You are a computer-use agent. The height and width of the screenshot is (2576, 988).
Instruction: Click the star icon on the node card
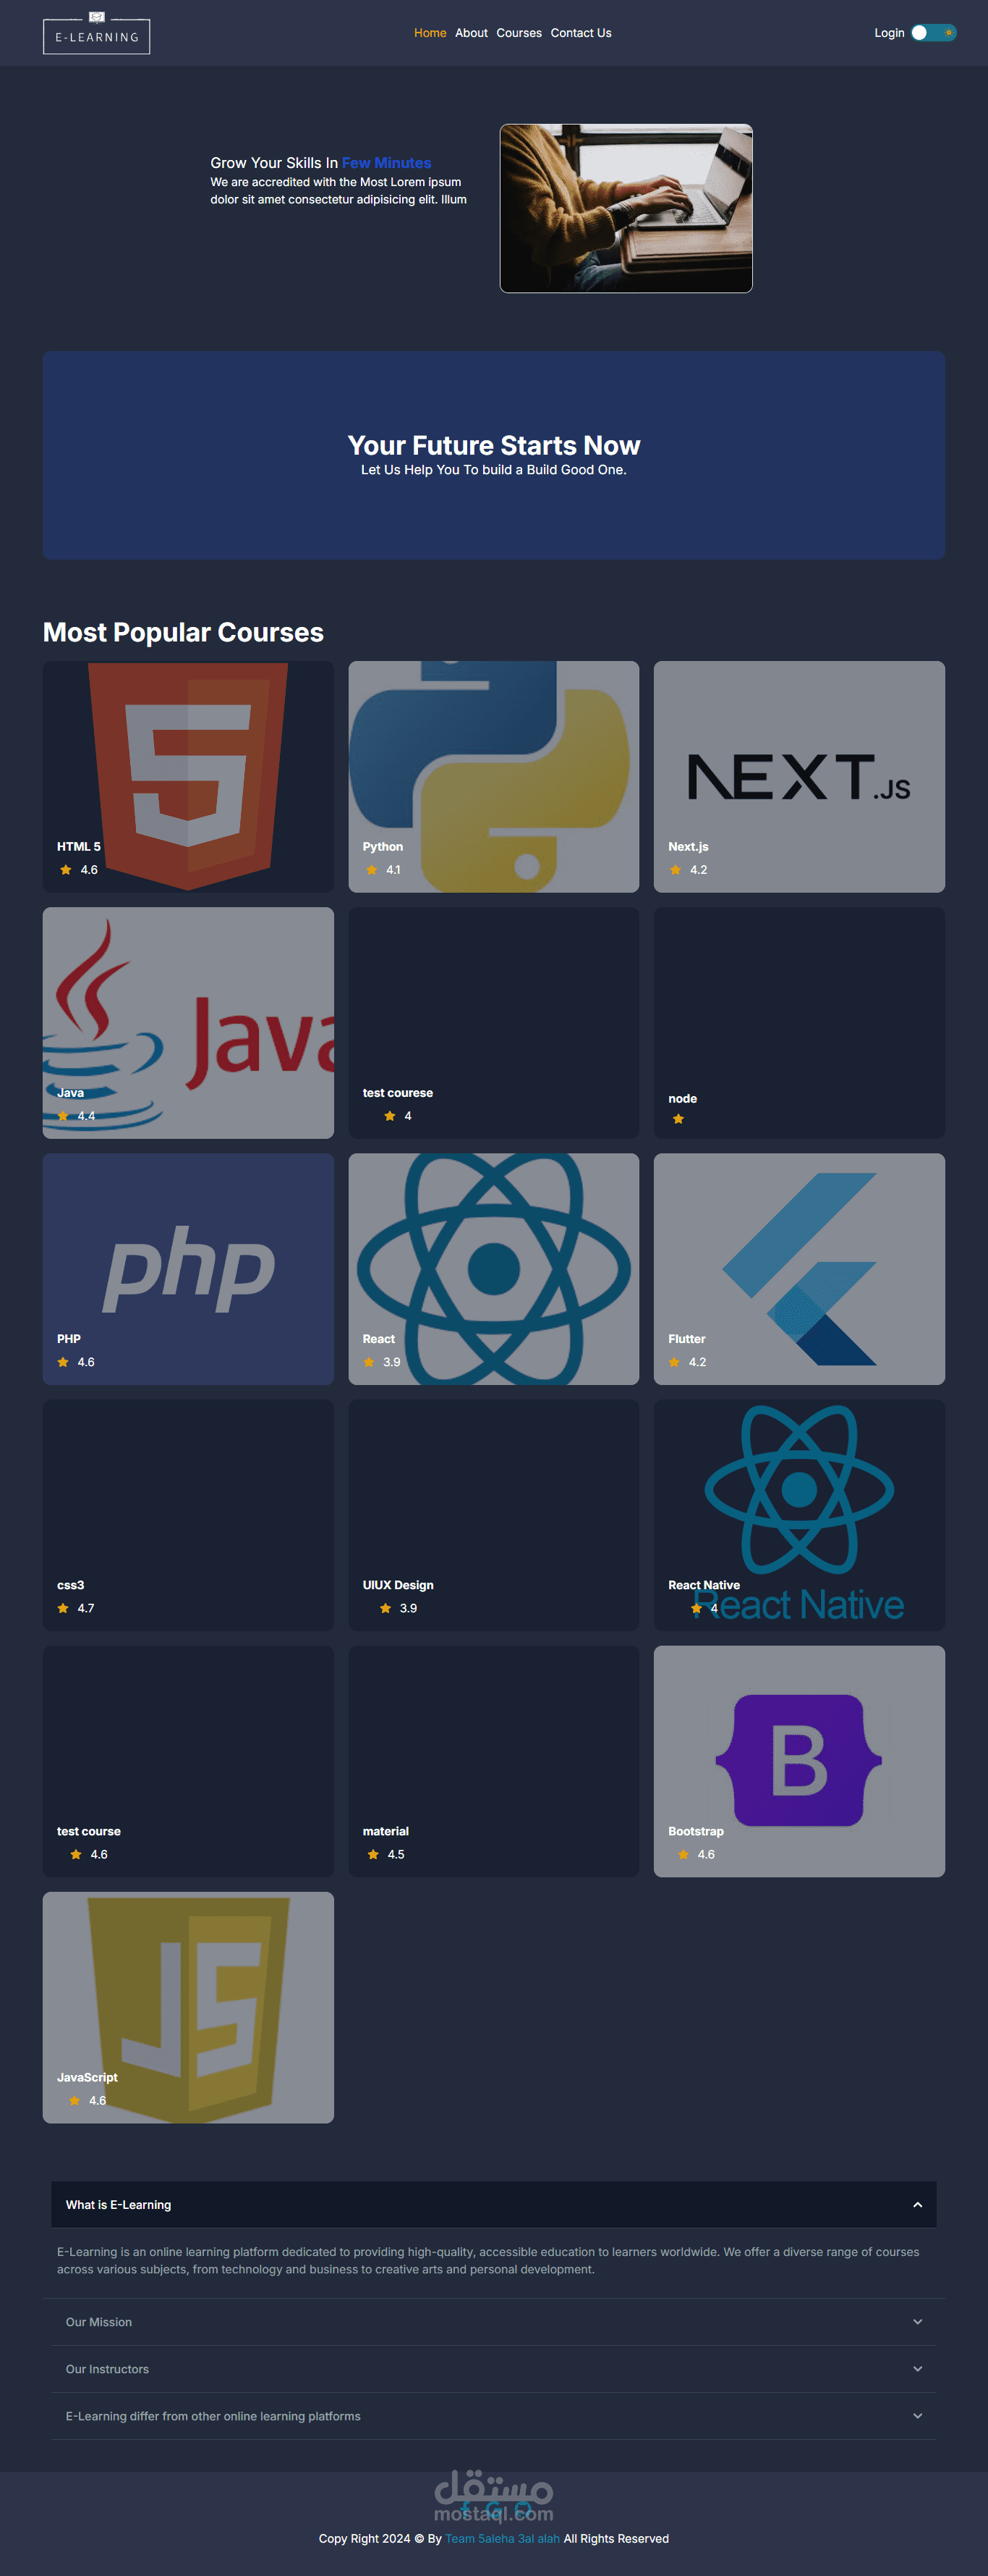point(678,1119)
